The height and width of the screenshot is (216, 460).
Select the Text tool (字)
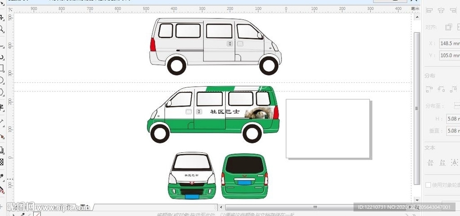coord(1,107)
